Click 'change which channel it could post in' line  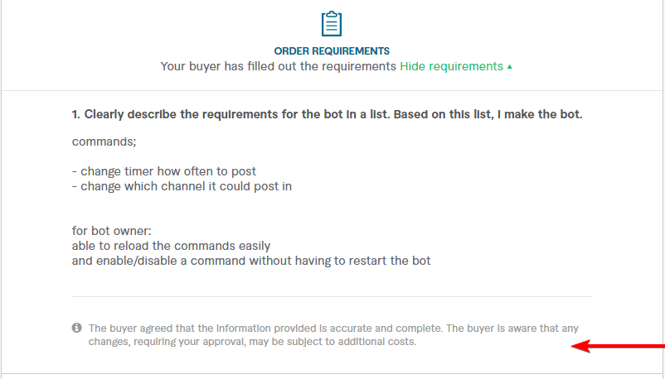tap(182, 186)
